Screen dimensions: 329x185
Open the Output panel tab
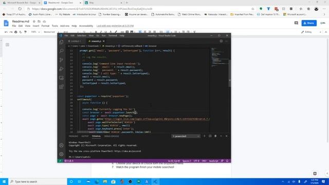pyautogui.click(x=85, y=136)
